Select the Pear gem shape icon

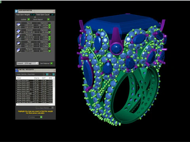pos(19,43)
